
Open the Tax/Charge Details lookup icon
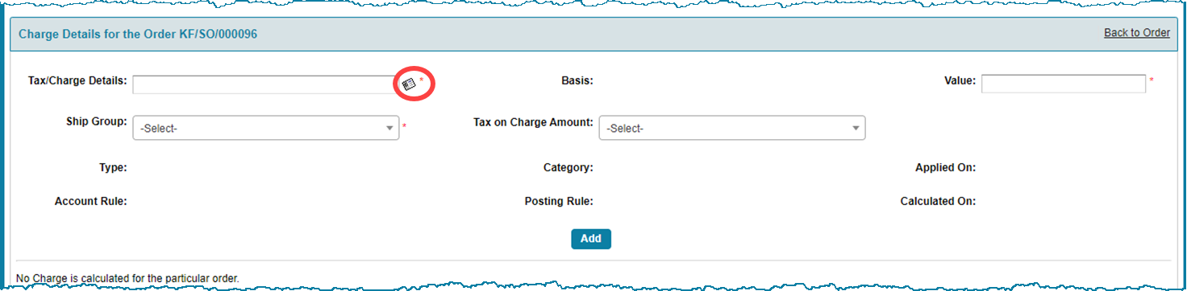(x=409, y=84)
